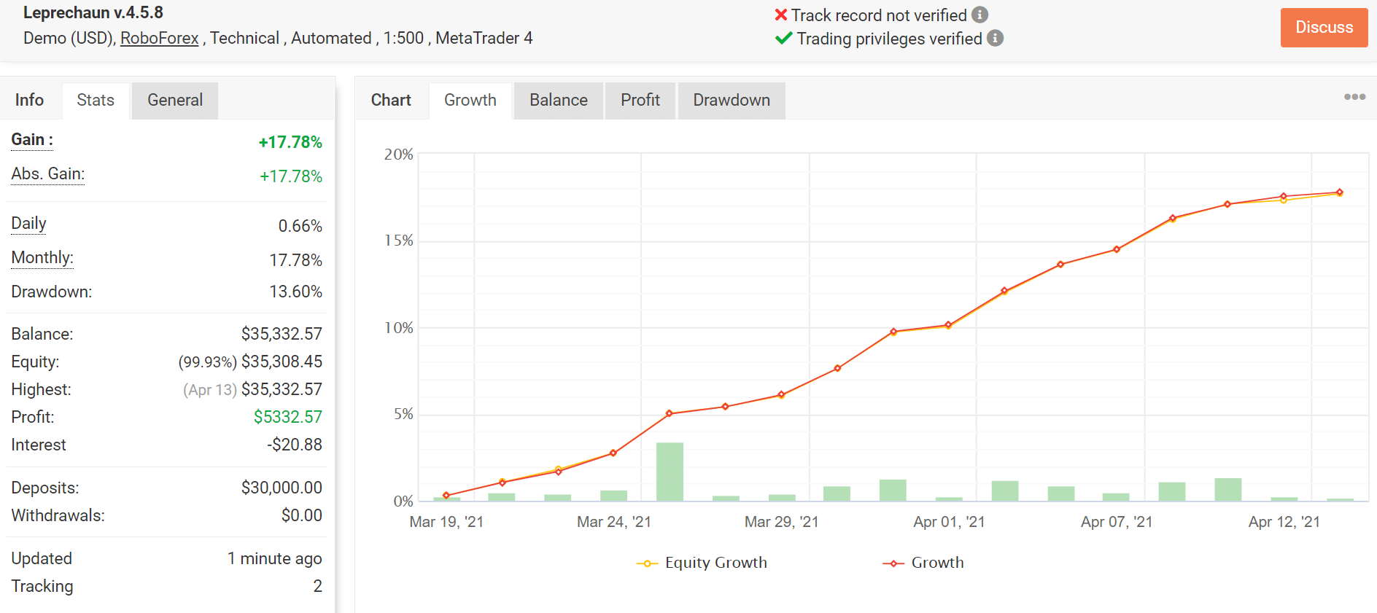Click the Profit value $5332.57
Viewport: 1377px width, 613px height.
click(x=288, y=417)
